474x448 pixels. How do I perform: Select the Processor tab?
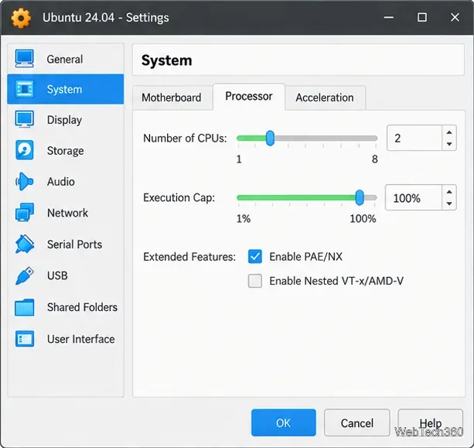[249, 97]
